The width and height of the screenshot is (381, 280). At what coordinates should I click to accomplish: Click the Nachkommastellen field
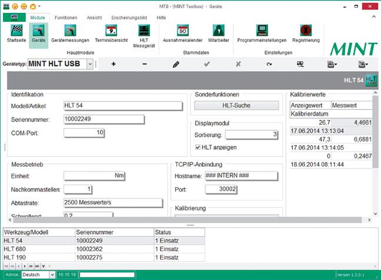pos(78,189)
